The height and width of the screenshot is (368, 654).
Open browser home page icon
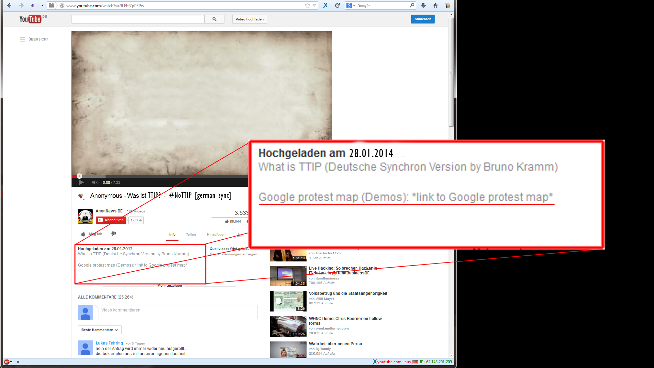[x=435, y=5]
